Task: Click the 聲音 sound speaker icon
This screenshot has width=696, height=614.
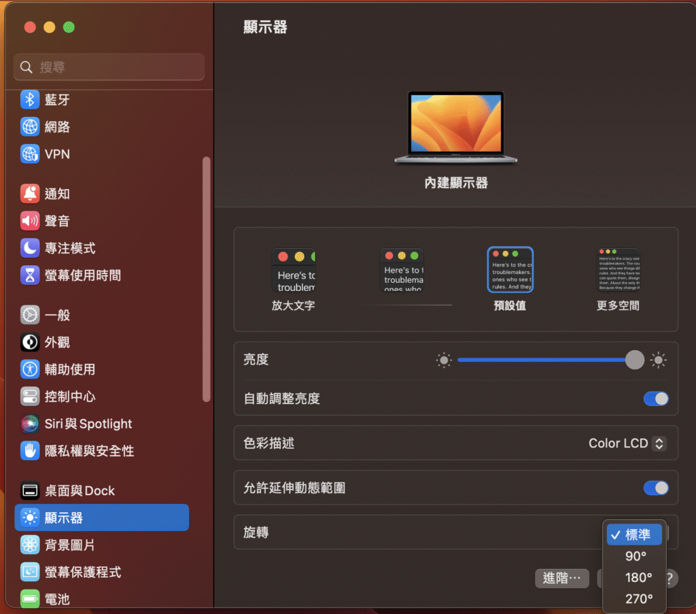Action: pyautogui.click(x=30, y=221)
